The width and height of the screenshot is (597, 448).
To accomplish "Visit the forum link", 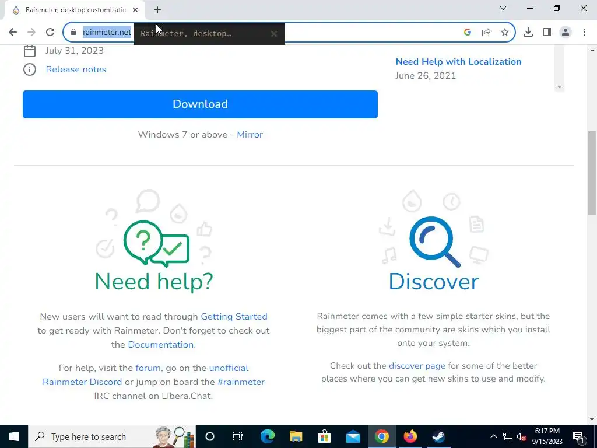I will 148,368.
